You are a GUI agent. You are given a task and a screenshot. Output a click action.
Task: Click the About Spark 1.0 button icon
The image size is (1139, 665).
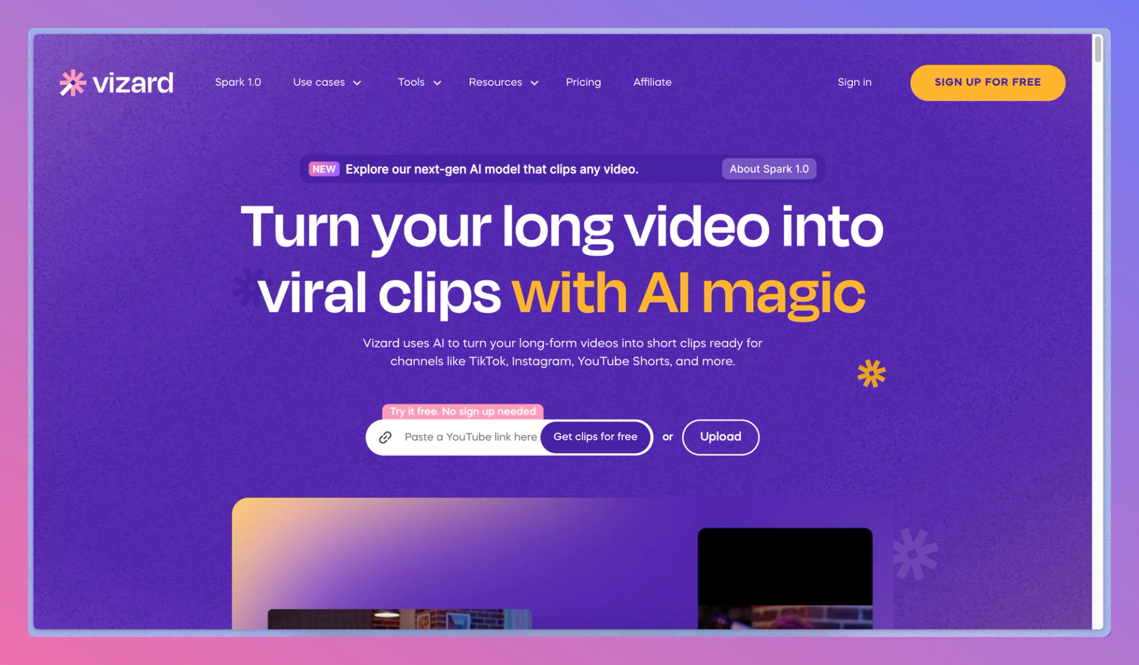click(x=768, y=168)
